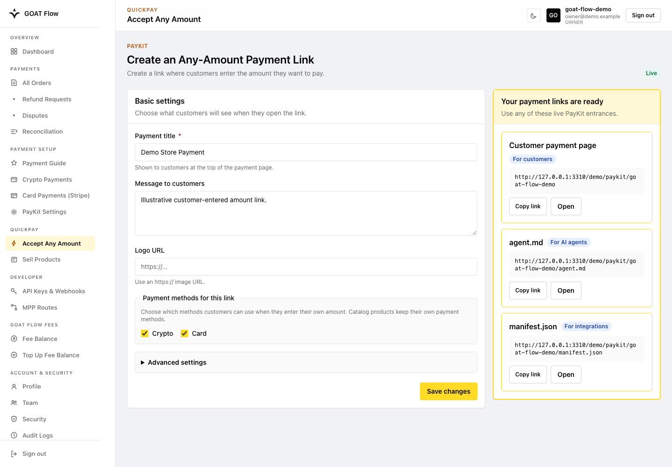
Task: Click the Reconciliation icon in sidebar
Action: (14, 132)
